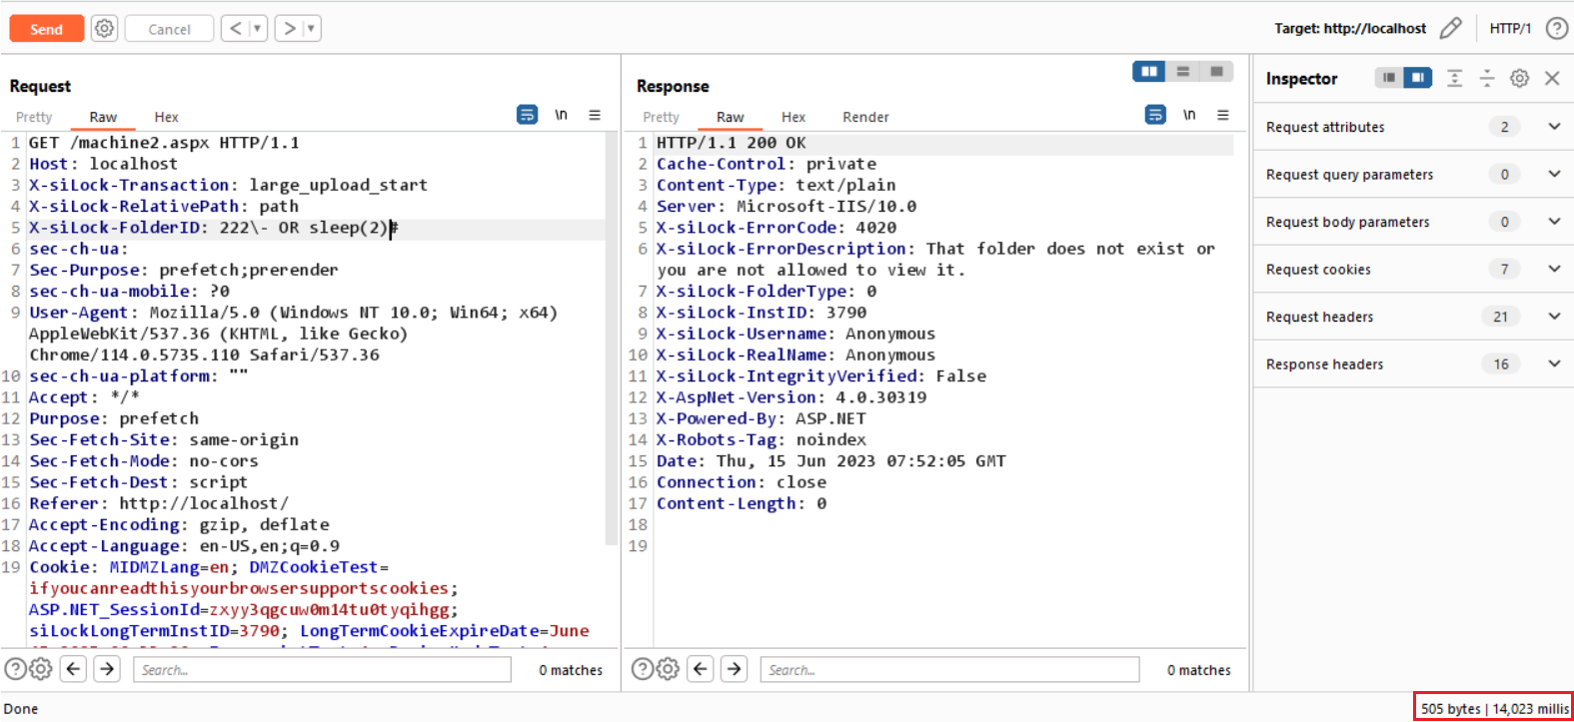Click Content-Length: 0 response line

point(742,503)
